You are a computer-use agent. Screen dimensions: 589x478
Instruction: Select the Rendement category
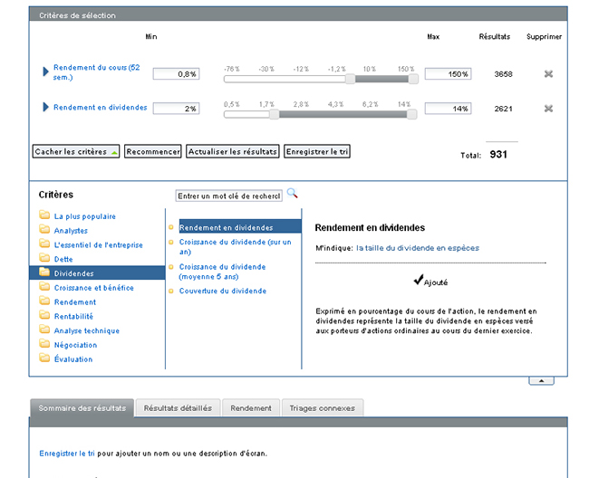click(75, 302)
